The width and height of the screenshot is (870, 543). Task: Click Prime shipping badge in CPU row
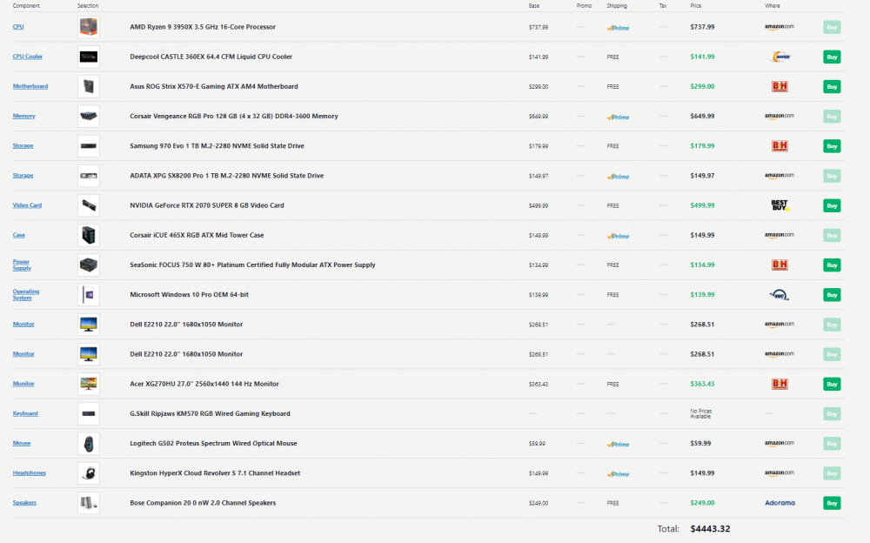click(618, 28)
